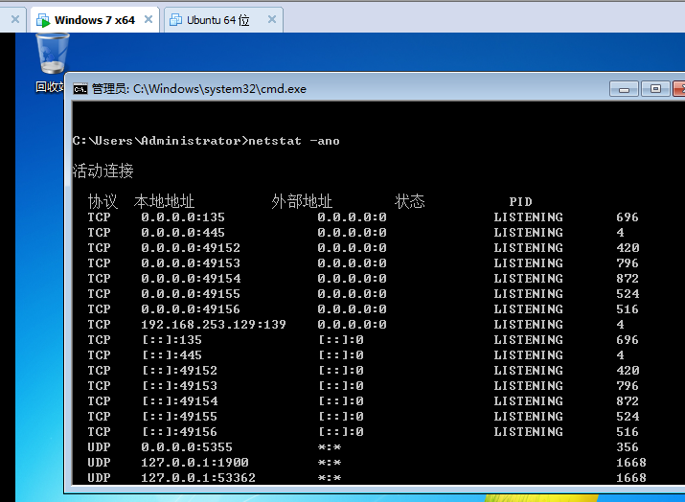Click UDP address 0.0.0.0:5355
This screenshot has width=685, height=502.
point(187,447)
